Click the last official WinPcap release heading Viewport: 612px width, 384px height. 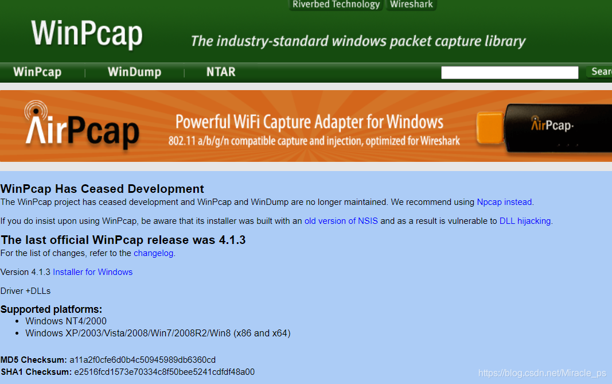click(x=123, y=240)
